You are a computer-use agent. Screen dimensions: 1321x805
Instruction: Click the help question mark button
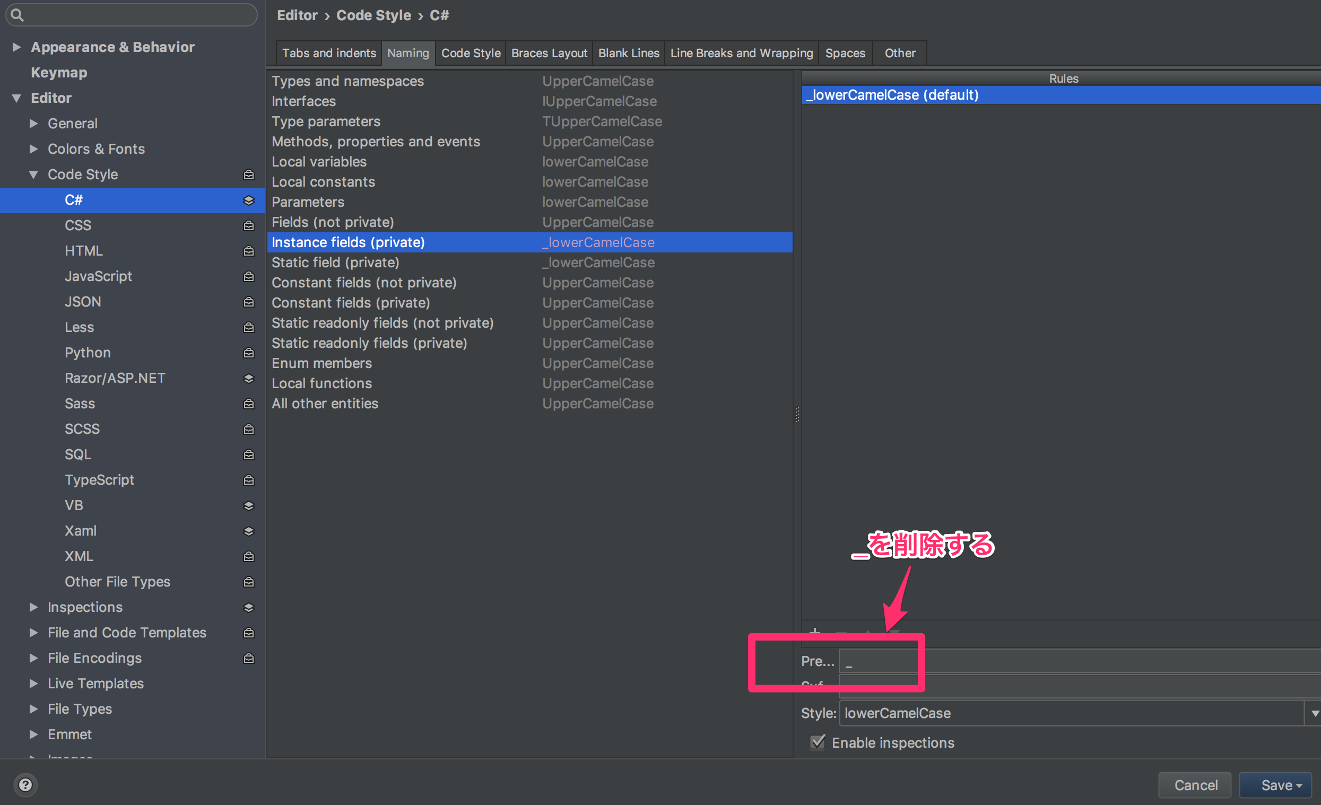pos(25,785)
